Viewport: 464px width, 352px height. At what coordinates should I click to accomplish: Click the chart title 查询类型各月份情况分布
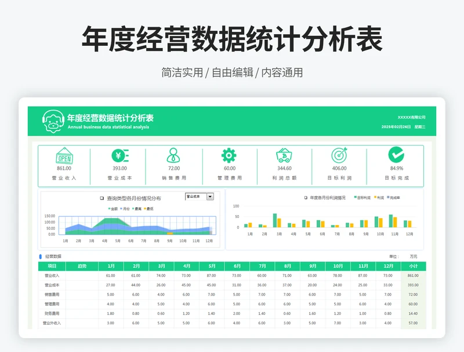pos(134,198)
